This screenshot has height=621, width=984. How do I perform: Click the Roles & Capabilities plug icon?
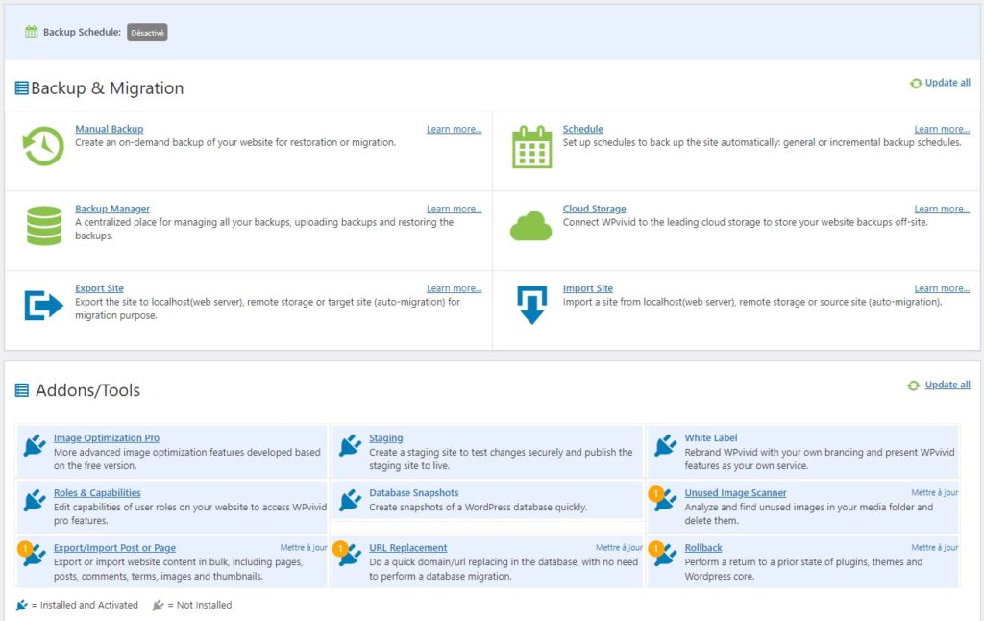pyautogui.click(x=35, y=501)
